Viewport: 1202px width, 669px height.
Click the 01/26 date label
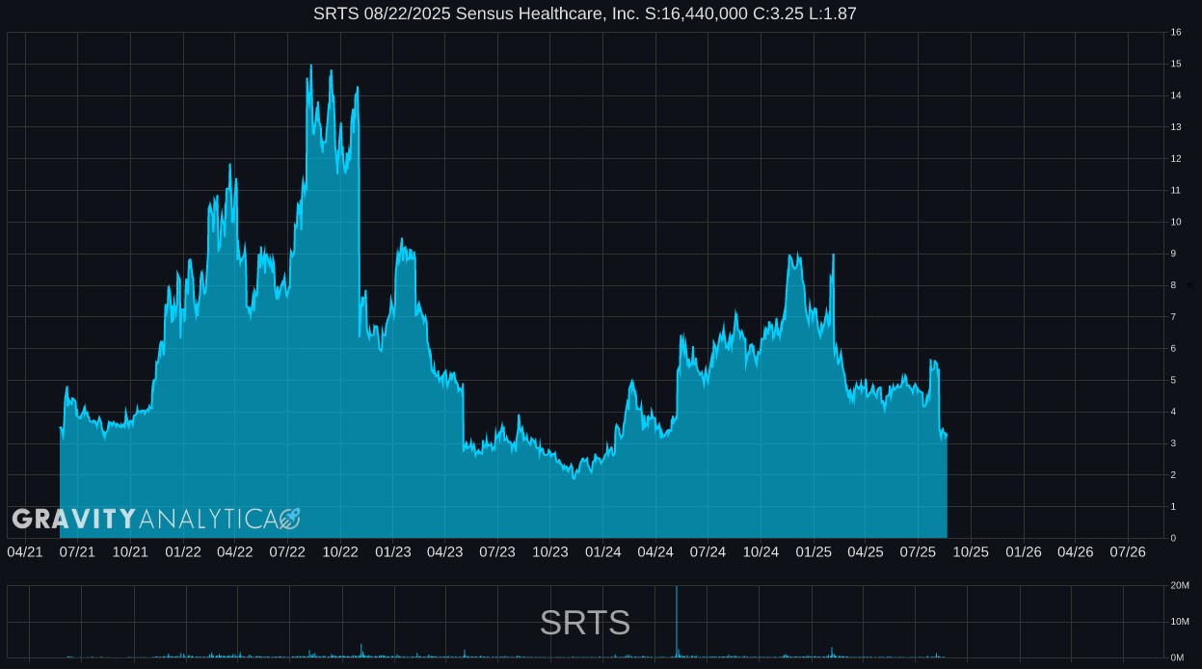(x=1024, y=551)
